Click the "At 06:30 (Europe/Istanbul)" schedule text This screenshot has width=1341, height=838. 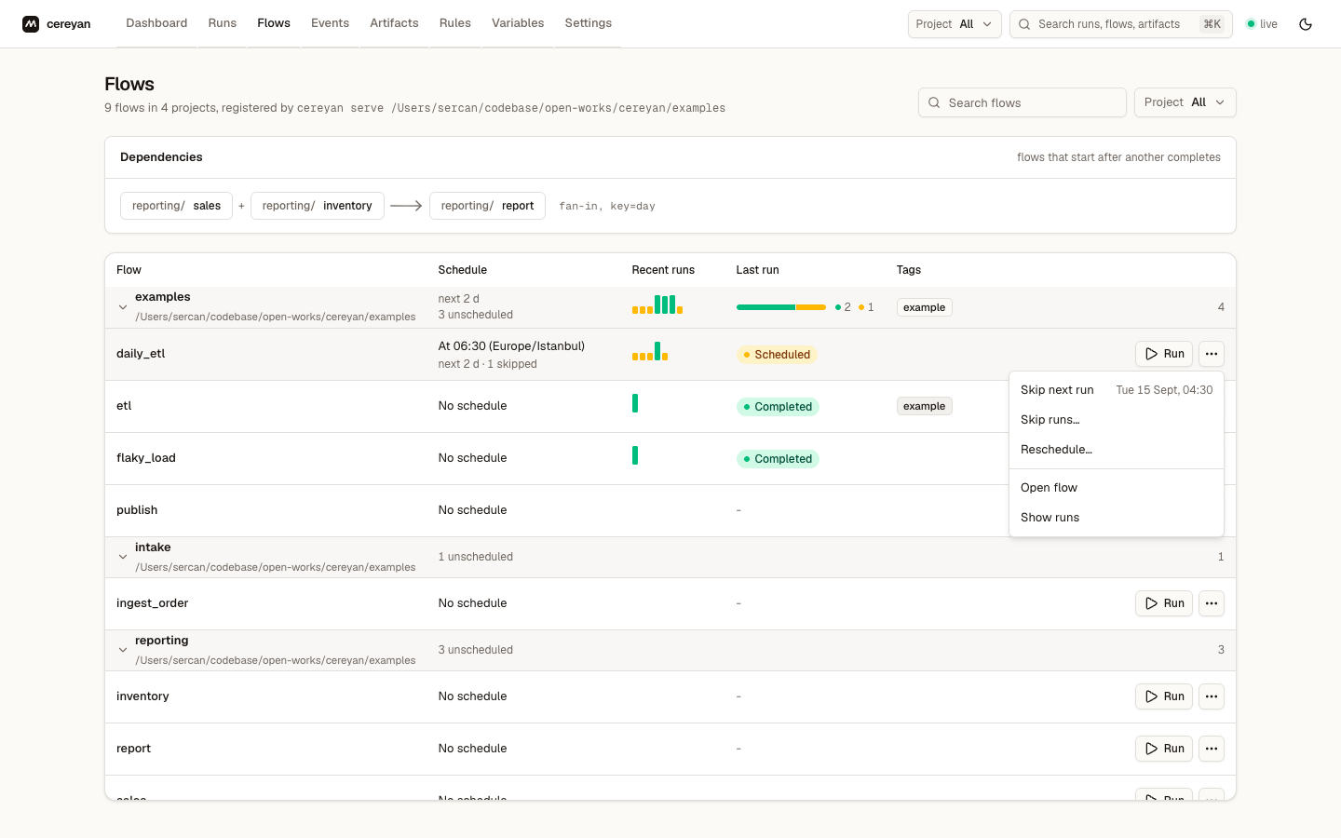511,346
